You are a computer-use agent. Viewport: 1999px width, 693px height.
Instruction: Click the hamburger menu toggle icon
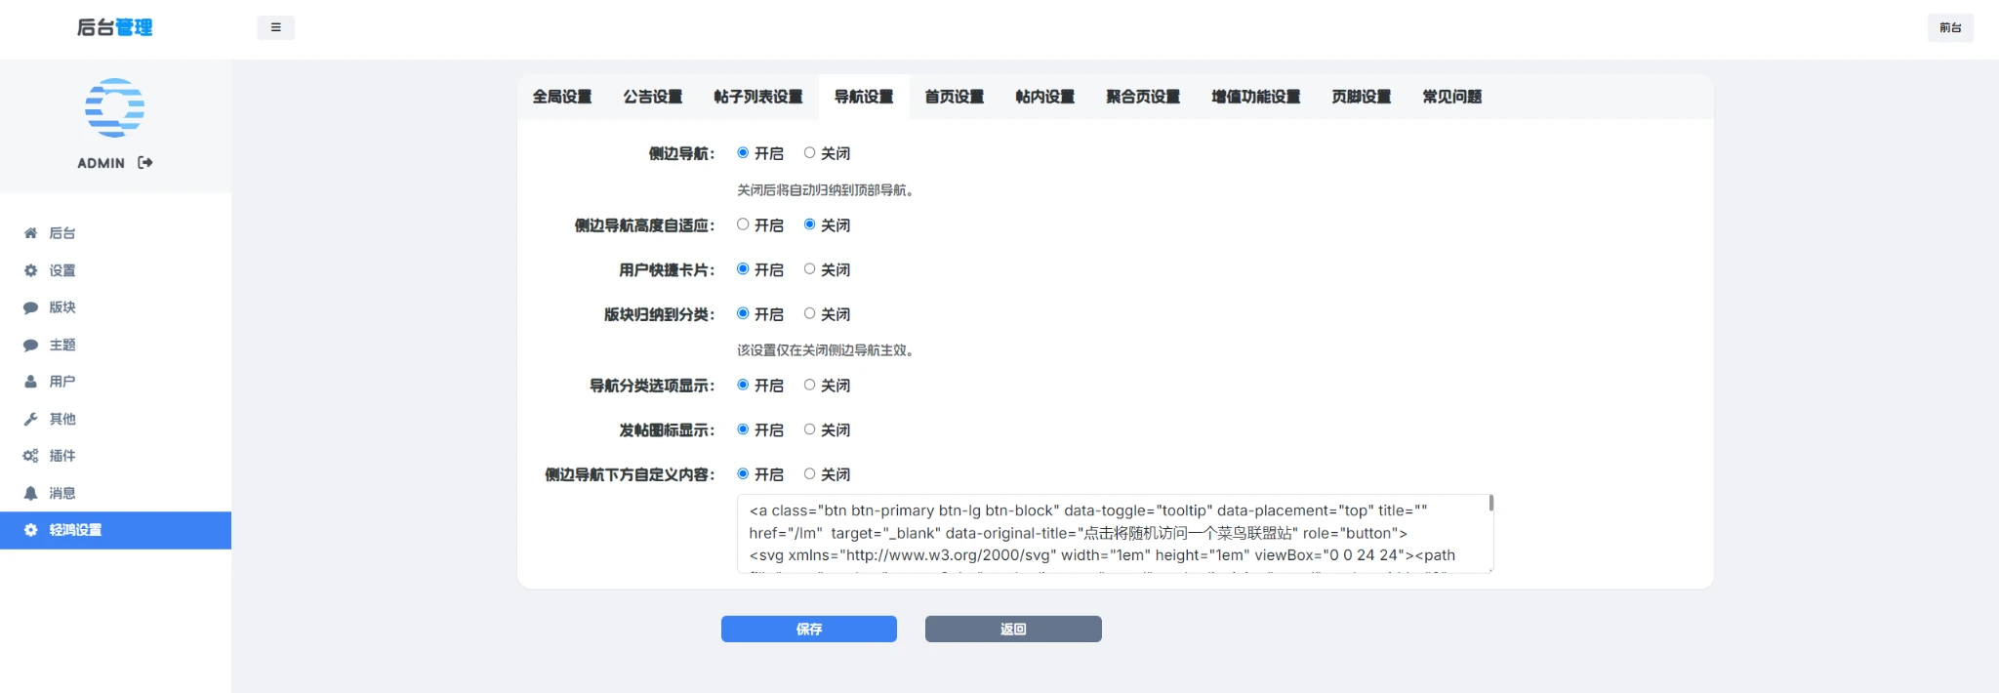click(x=275, y=27)
